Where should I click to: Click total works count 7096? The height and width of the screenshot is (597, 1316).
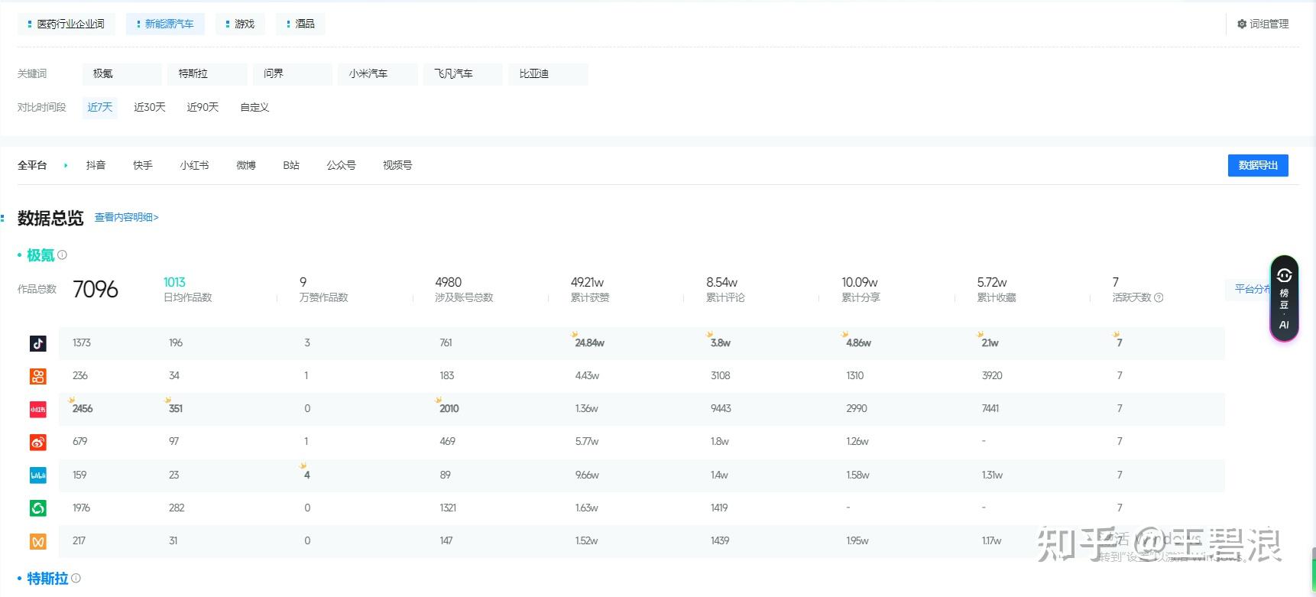tap(96, 290)
